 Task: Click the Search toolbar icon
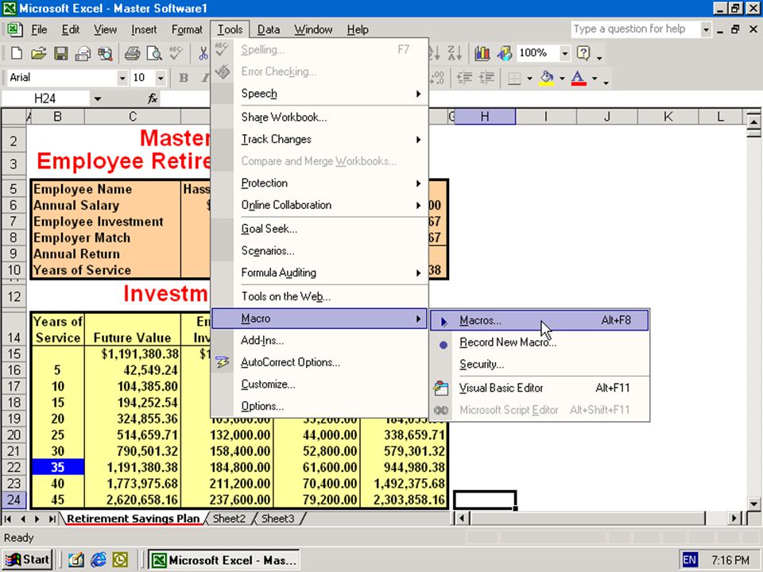coord(105,53)
